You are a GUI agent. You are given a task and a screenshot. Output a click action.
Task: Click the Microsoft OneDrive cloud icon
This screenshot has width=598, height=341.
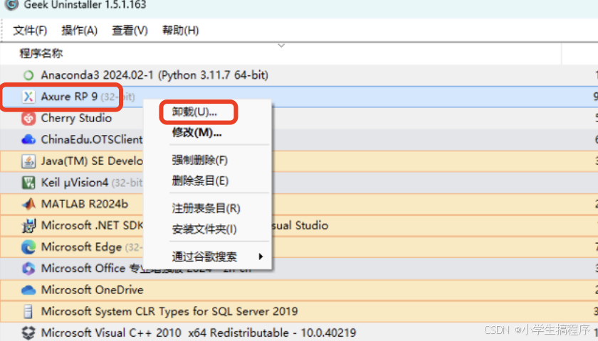[28, 290]
